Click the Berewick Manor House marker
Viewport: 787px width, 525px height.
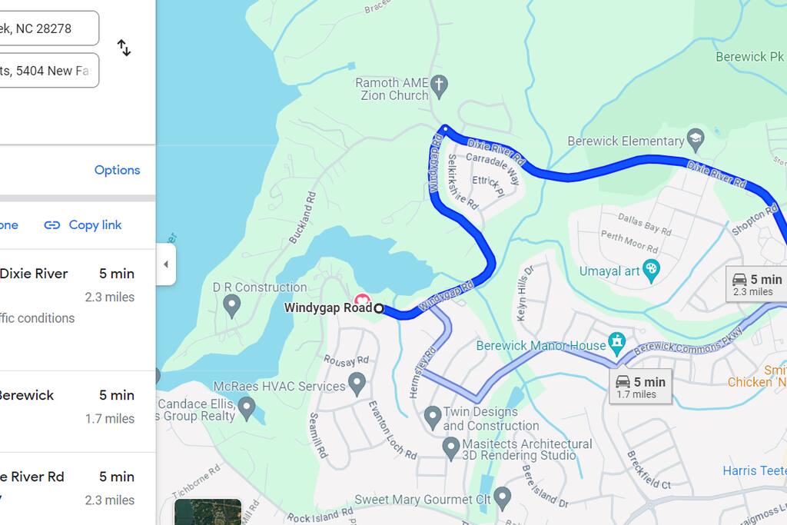tap(617, 344)
